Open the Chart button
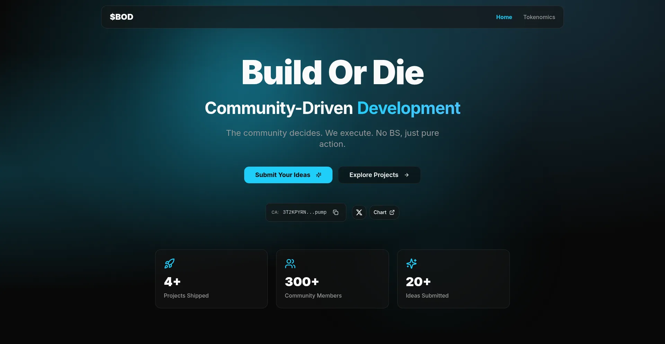Screen dimensions: 665x344 click(384, 212)
